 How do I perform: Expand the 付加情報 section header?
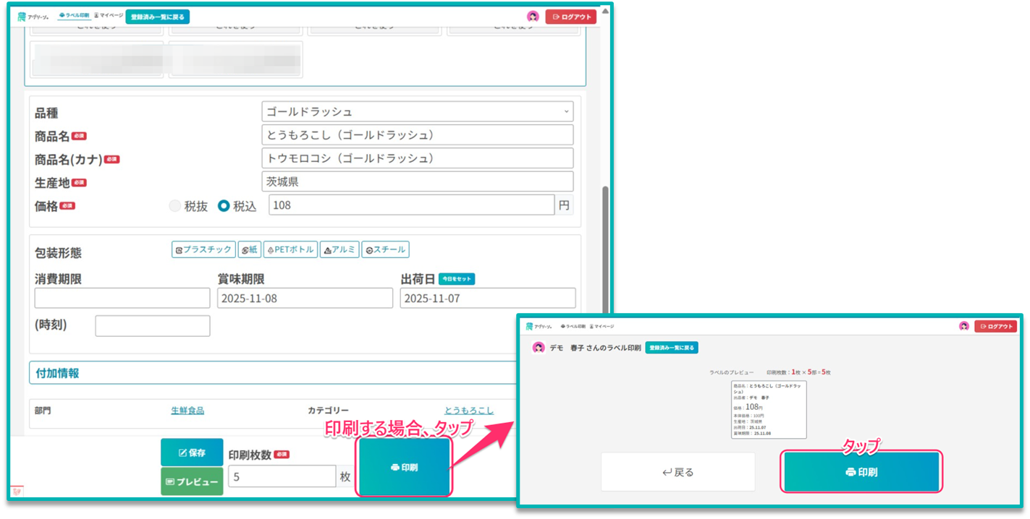coord(58,373)
